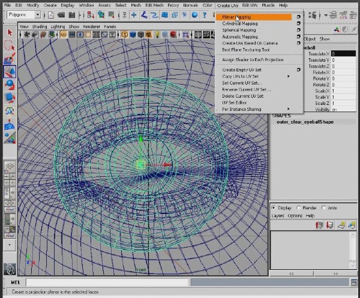Expand Per Instance Sharing submenu
Screen dimensions: 360x298
pos(289,109)
